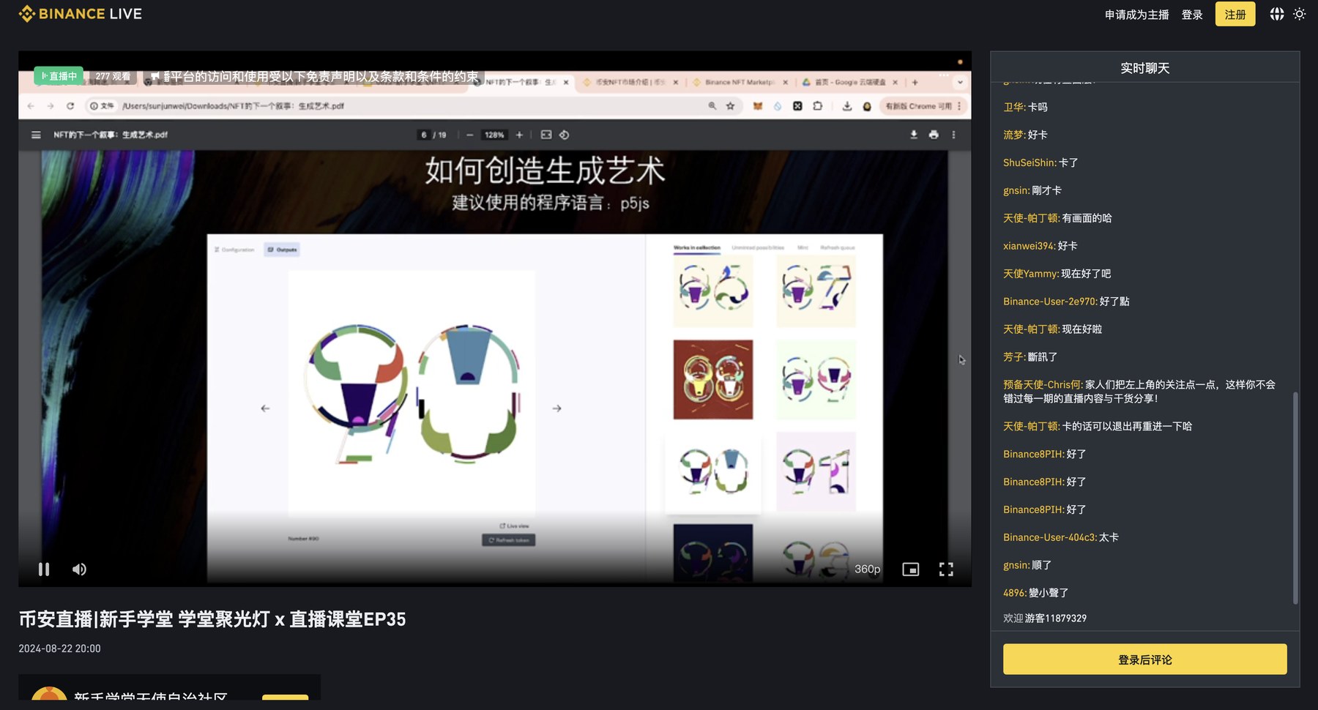This screenshot has width=1318, height=710.
Task: Click the disclaimer banner atop the video
Action: point(315,76)
